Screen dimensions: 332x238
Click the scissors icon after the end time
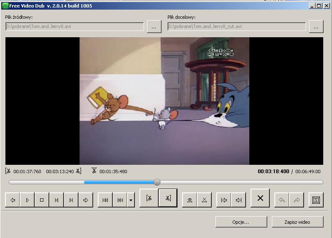[79, 171]
